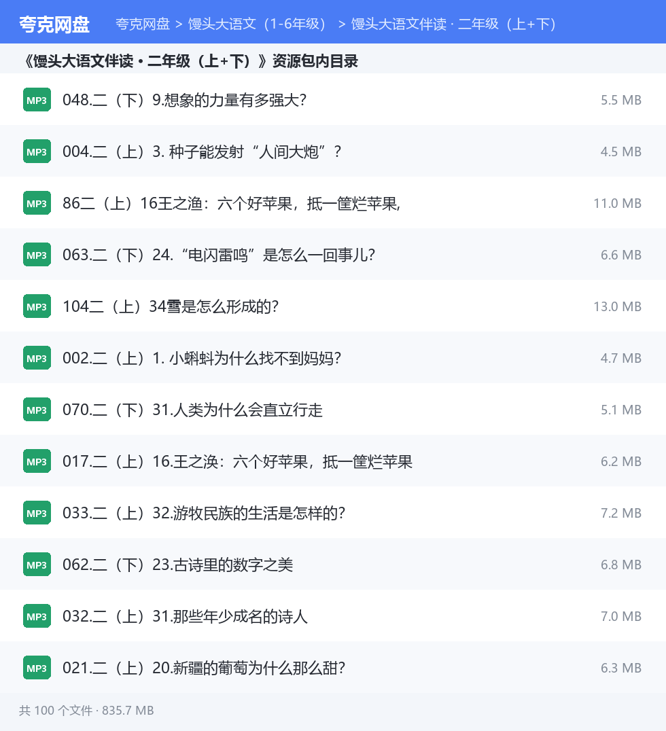The height and width of the screenshot is (731, 666).
Task: Click the 13.0 MB size value
Action: (x=618, y=306)
